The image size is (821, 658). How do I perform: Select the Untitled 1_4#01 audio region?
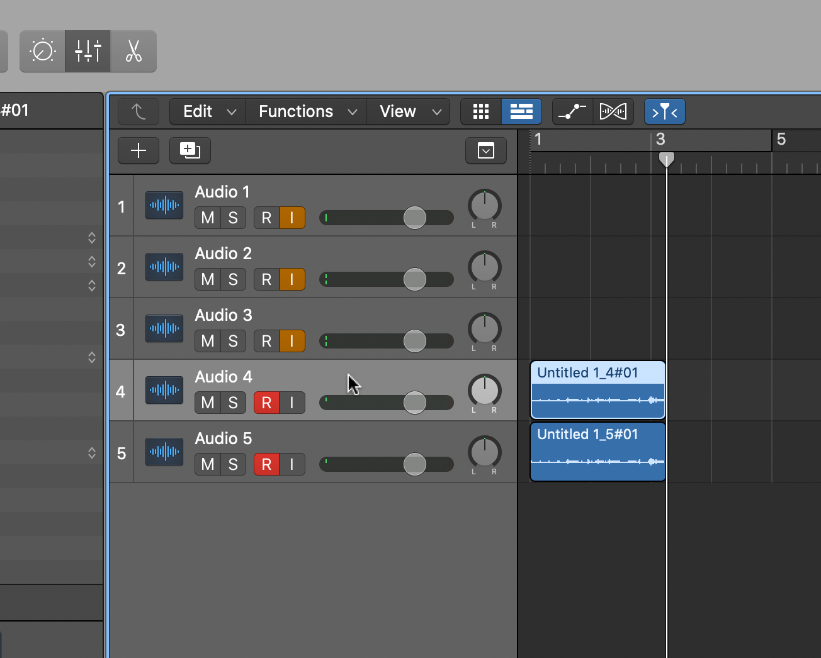[x=598, y=390]
